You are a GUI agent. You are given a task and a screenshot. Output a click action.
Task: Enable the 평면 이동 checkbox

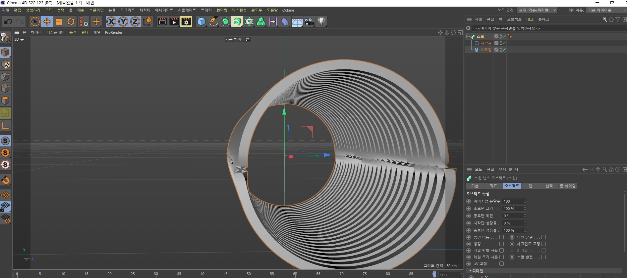(x=501, y=237)
